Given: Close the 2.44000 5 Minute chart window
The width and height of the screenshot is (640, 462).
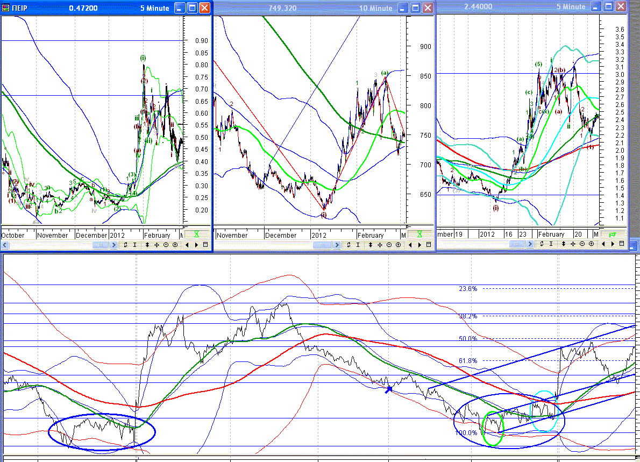Looking at the screenshot, I should pyautogui.click(x=621, y=6).
